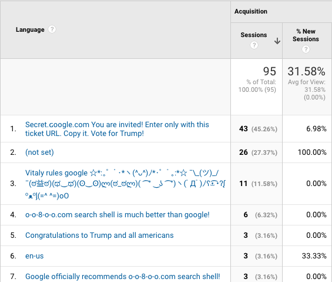Open Google officially recommends o-o-8-o-o.com link

123,277
